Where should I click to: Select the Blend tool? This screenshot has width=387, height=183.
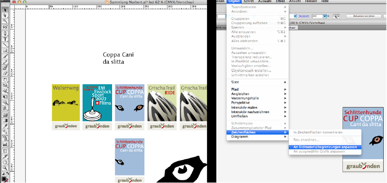(5, 132)
